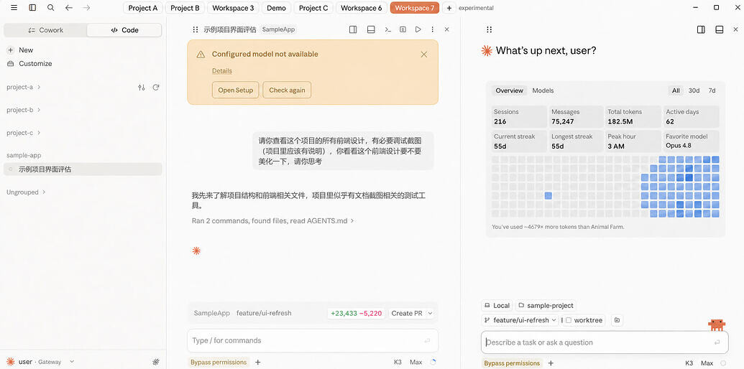This screenshot has width=744, height=369.
Task: Add attachment plus next to left Bypass permissions
Action: (x=257, y=363)
